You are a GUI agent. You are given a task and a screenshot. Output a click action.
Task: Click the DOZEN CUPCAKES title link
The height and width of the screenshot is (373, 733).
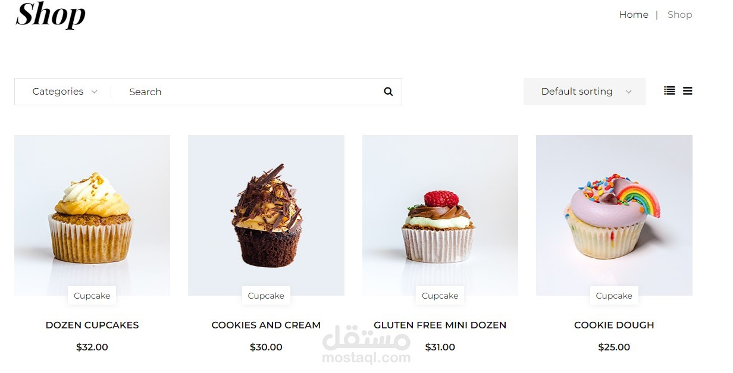[92, 325]
